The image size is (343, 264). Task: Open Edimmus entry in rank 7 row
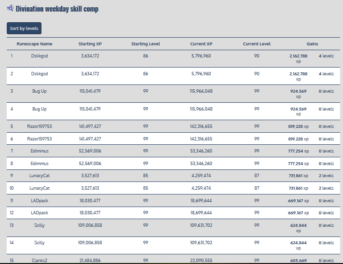click(40, 151)
